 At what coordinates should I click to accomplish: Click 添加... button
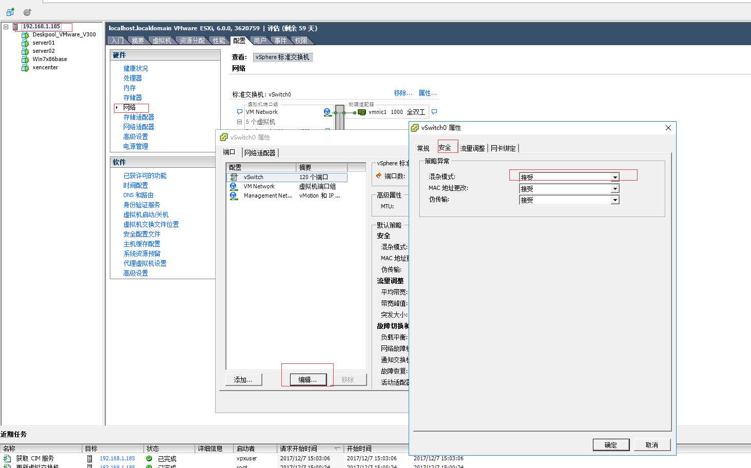coord(243,380)
